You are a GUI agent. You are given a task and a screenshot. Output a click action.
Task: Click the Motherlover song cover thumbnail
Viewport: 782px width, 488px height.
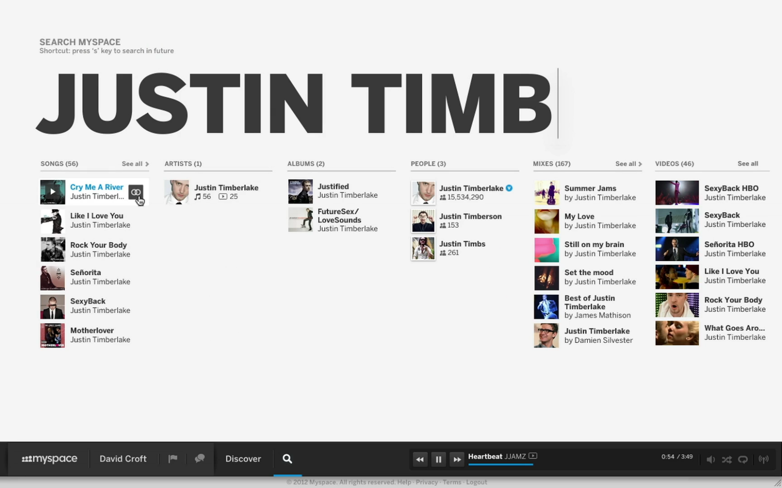(x=53, y=336)
